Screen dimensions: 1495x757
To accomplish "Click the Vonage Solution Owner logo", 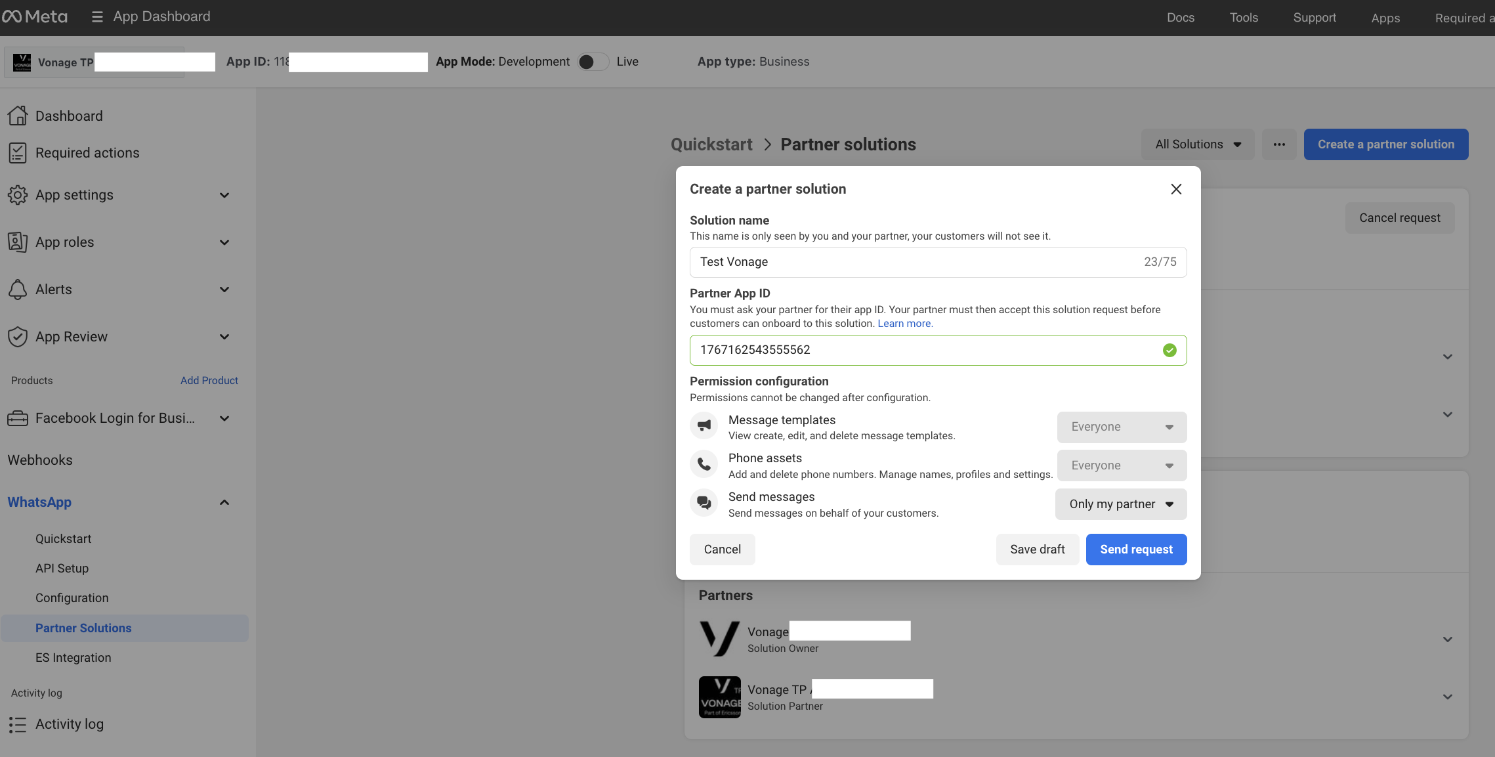I will [720, 639].
